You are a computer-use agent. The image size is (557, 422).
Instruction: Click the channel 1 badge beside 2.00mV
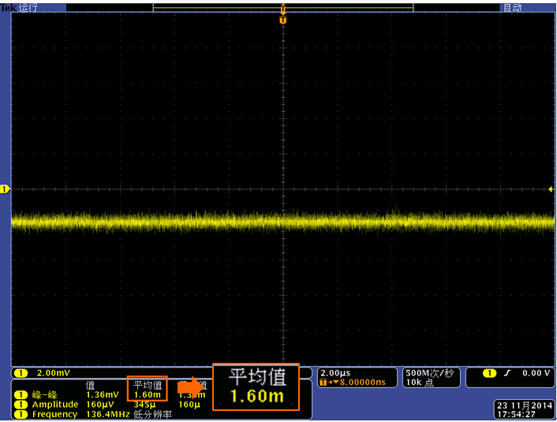click(21, 373)
